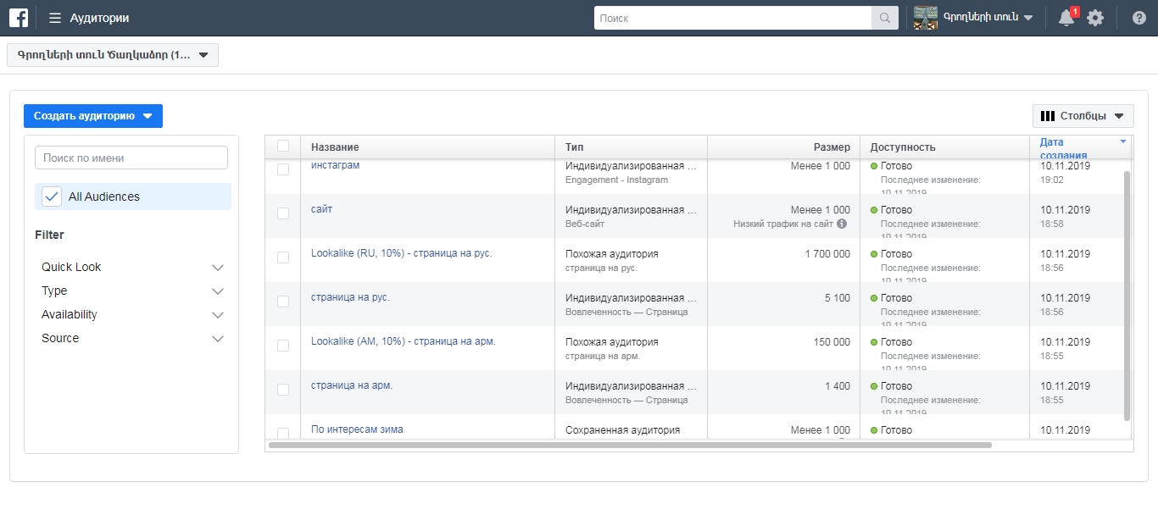Image resolution: width=1158 pixels, height=526 pixels.
Task: Click the search magnifier button
Action: [x=884, y=18]
